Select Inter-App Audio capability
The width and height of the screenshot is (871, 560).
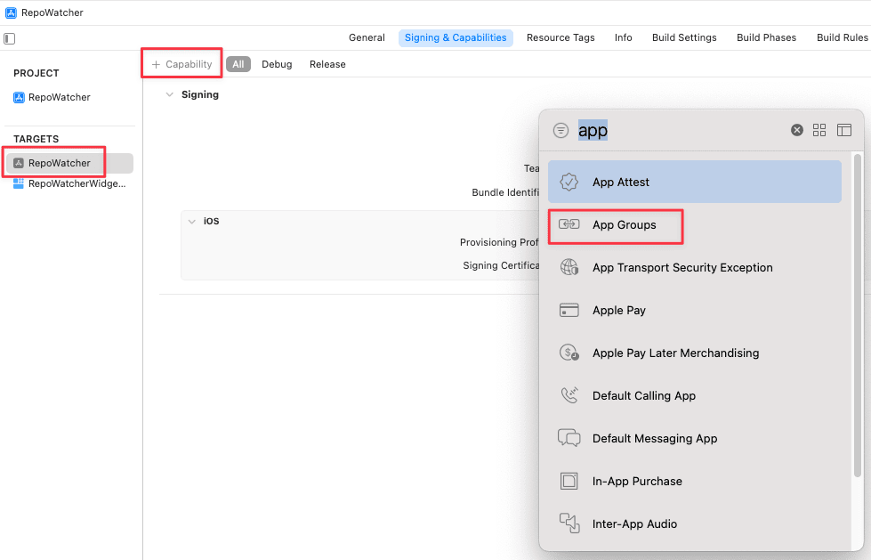pos(694,523)
